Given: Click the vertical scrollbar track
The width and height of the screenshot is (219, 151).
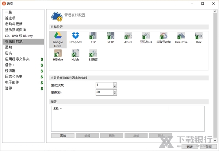Looking at the screenshot, I should 215,76.
